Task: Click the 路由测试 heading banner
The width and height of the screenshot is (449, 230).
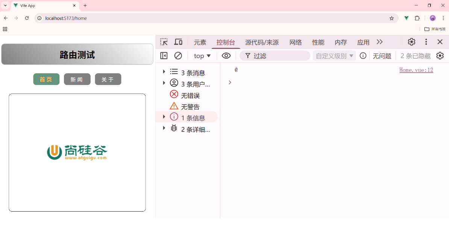Action: point(77,54)
